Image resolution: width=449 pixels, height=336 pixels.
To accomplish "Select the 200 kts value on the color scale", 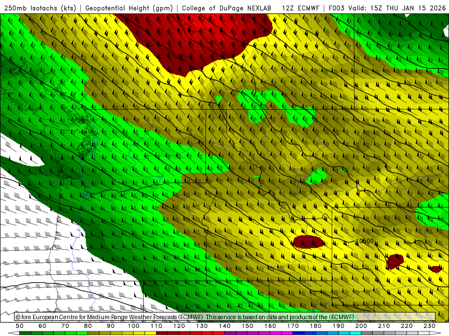I will [x=361, y=326].
